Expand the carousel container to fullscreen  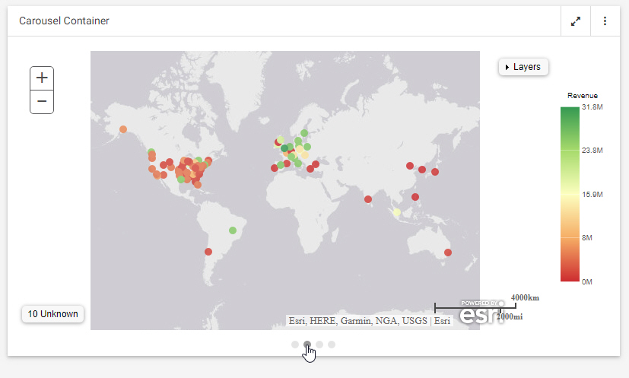(576, 21)
